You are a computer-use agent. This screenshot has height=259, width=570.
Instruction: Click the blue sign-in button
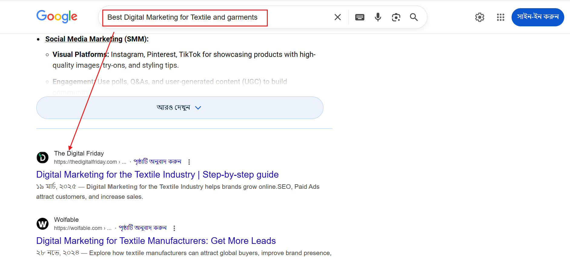pyautogui.click(x=538, y=17)
